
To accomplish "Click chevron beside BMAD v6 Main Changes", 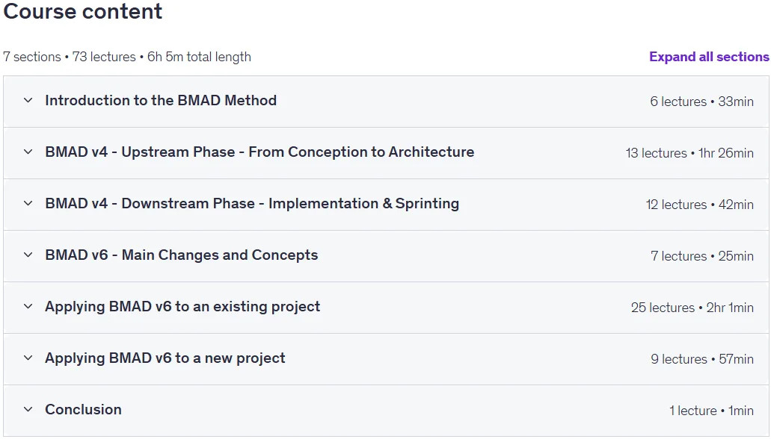I will click(28, 255).
